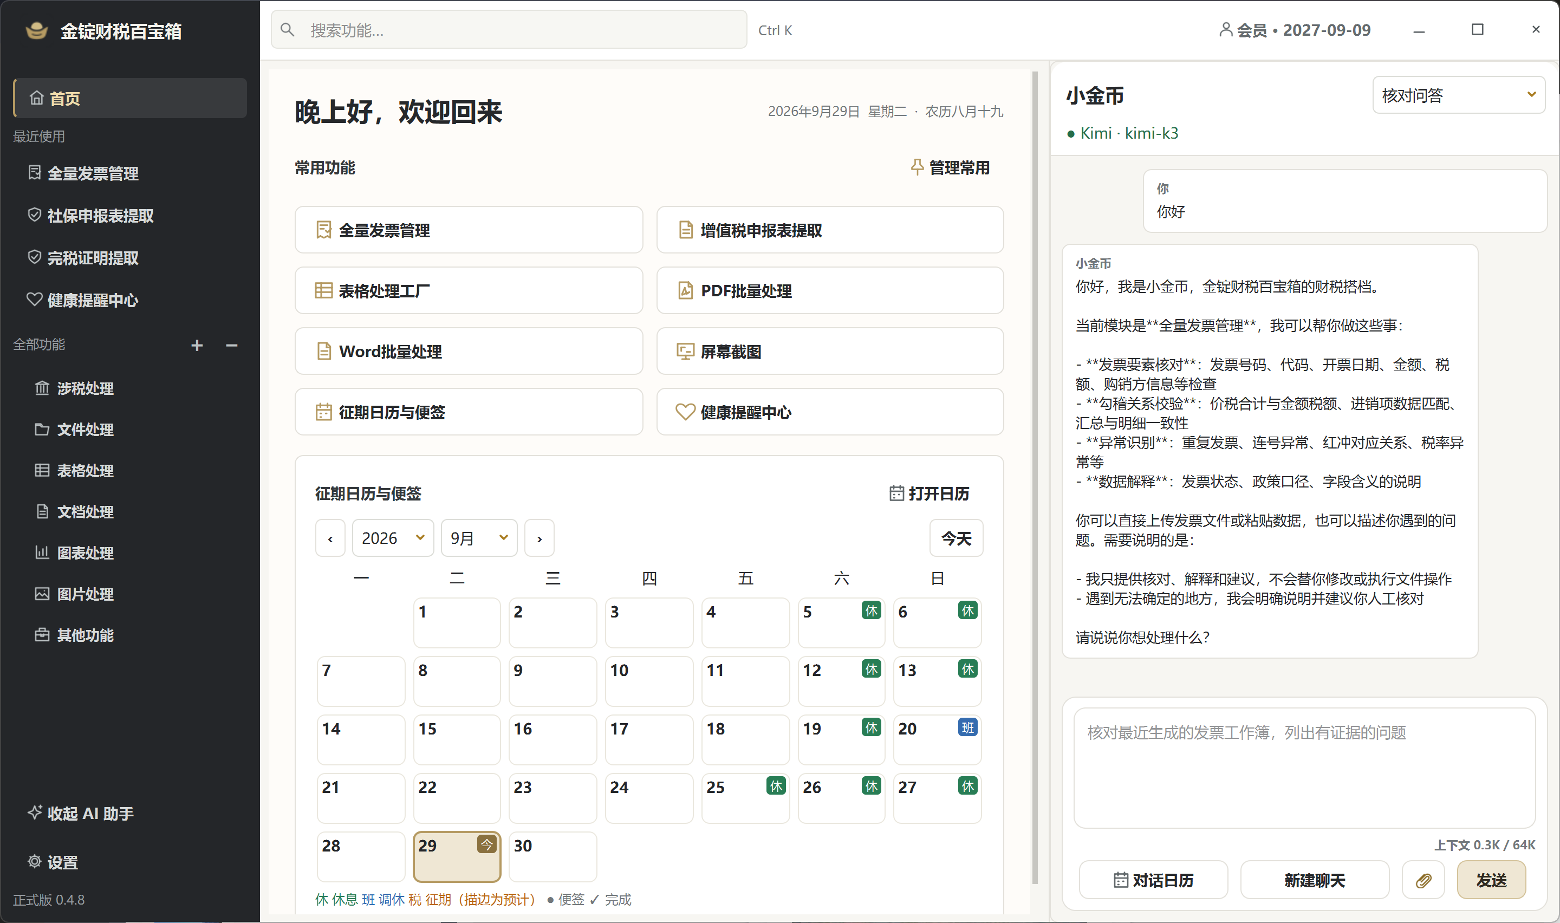This screenshot has height=923, width=1560.
Task: Click the 今天 button
Action: pyautogui.click(x=955, y=538)
